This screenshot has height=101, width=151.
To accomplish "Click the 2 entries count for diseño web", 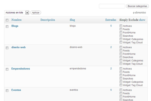I will (x=111, y=47).
